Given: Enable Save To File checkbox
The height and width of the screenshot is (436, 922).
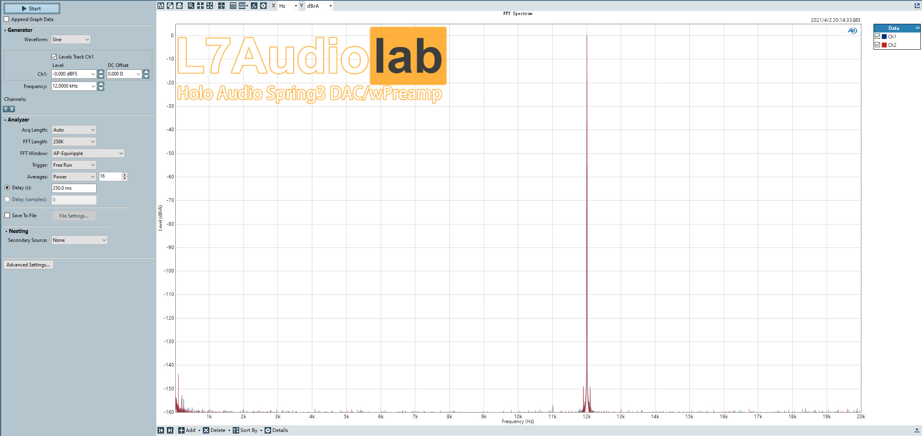Looking at the screenshot, I should (x=7, y=216).
